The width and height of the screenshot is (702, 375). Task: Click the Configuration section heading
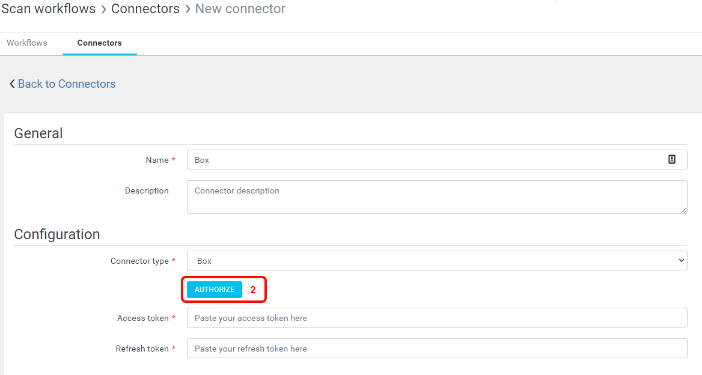click(57, 234)
